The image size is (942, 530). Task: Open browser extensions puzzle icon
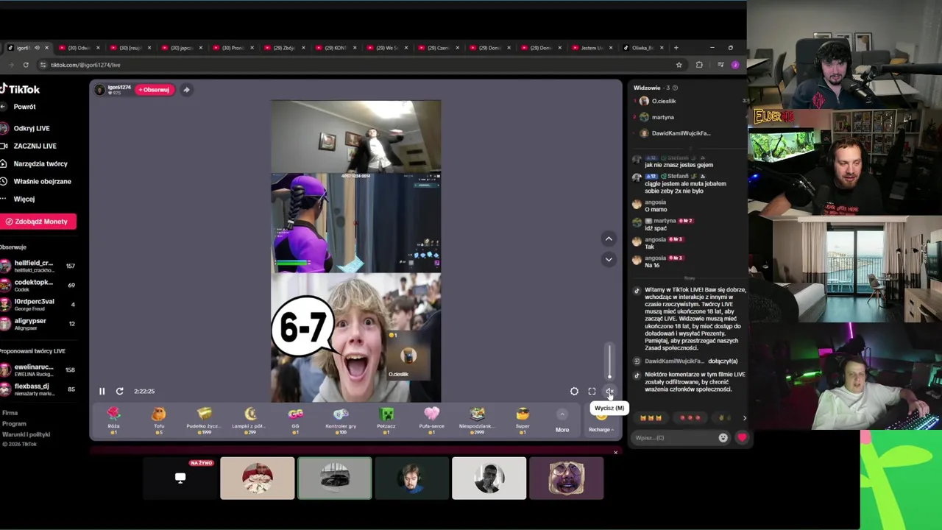[x=699, y=65]
